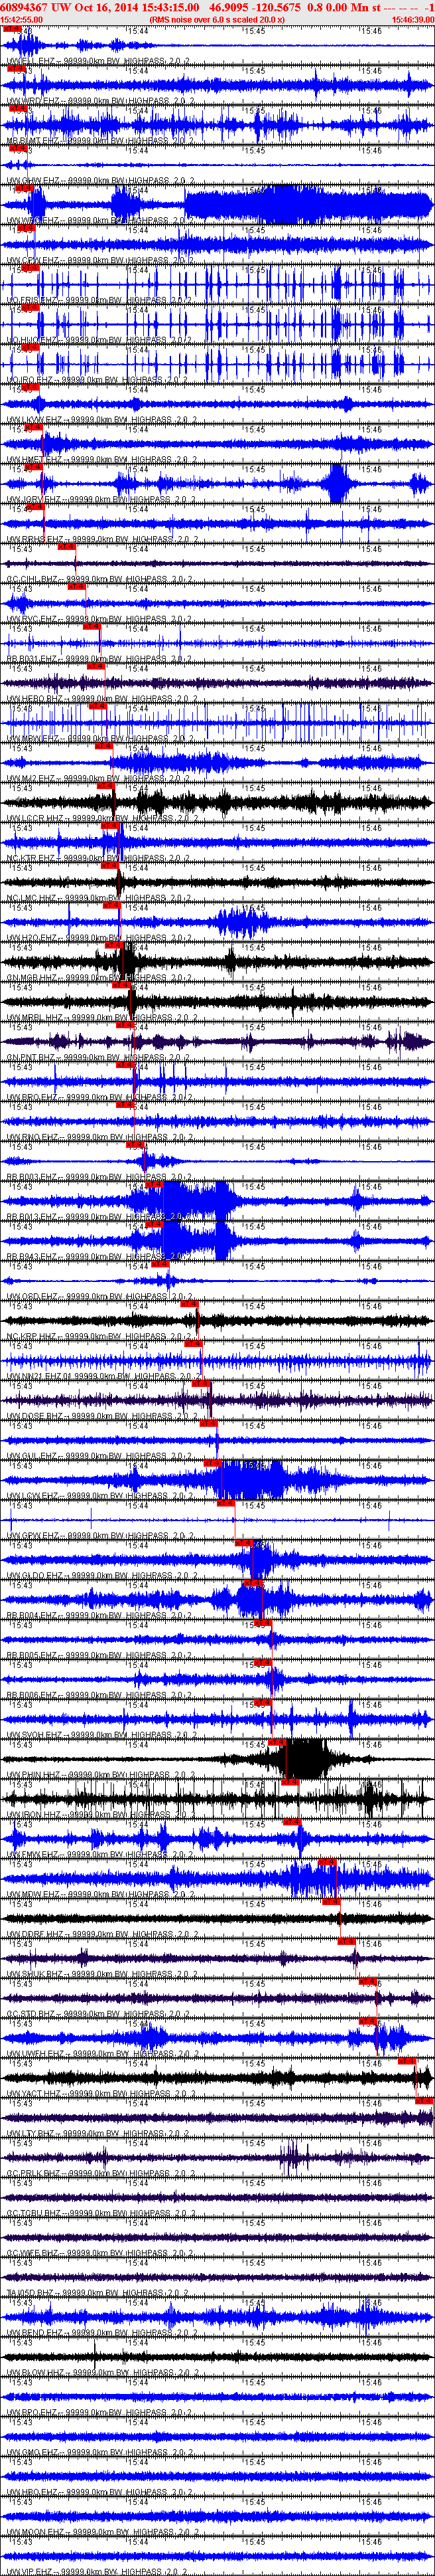
Task: Select the "UW H2O EHZ" trace label
Action: click(101, 939)
